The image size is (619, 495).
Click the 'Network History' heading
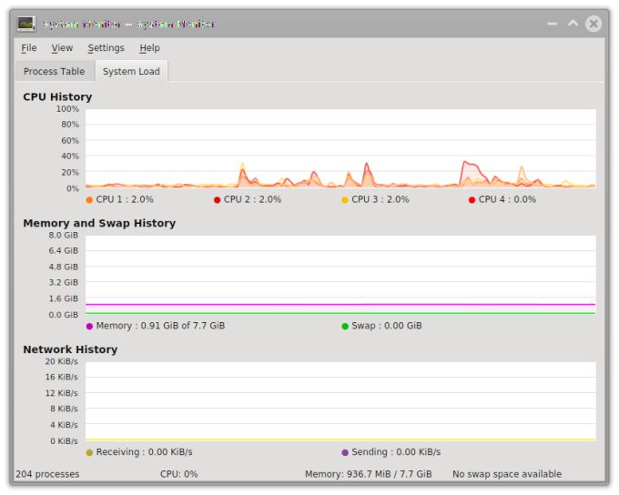pyautogui.click(x=70, y=349)
